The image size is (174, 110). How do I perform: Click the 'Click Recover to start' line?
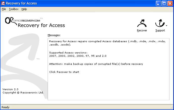click(x=64, y=72)
